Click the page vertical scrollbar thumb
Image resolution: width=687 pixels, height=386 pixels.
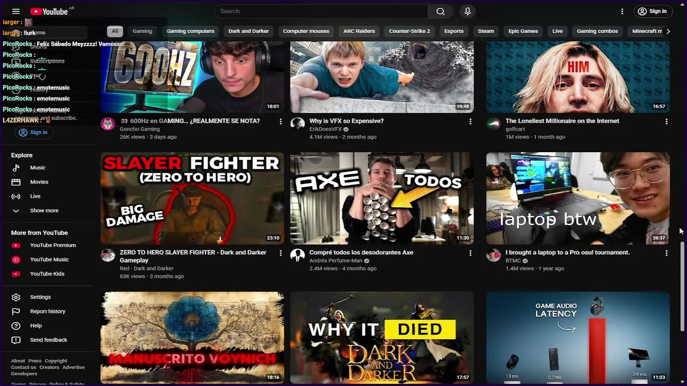tap(683, 285)
